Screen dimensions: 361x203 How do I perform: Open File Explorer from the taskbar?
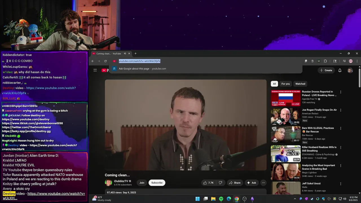point(213,199)
